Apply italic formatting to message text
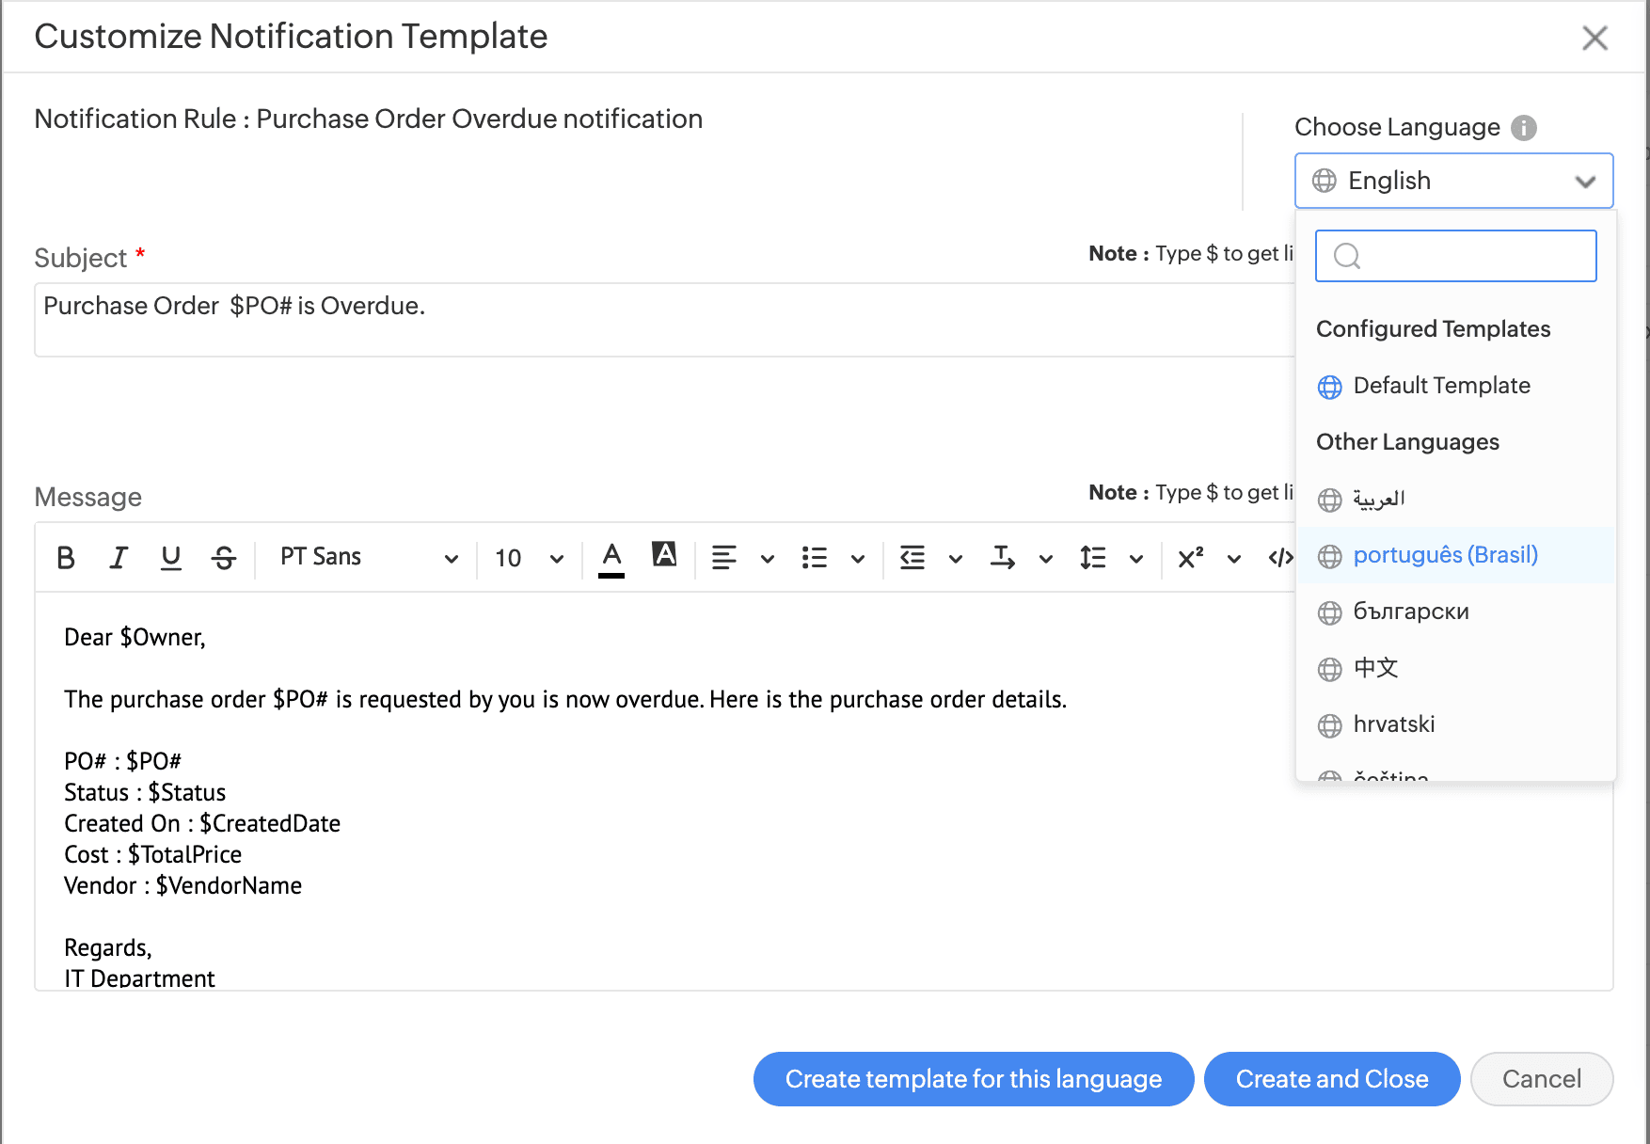This screenshot has height=1144, width=1650. click(x=119, y=558)
